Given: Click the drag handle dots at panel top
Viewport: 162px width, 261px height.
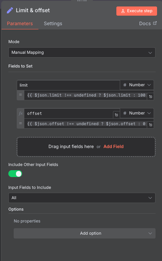Looking at the screenshot, I should [82, 1].
